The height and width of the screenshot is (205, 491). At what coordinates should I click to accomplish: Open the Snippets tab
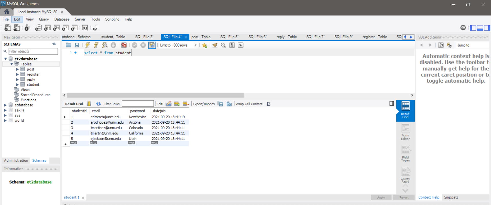pos(451,197)
